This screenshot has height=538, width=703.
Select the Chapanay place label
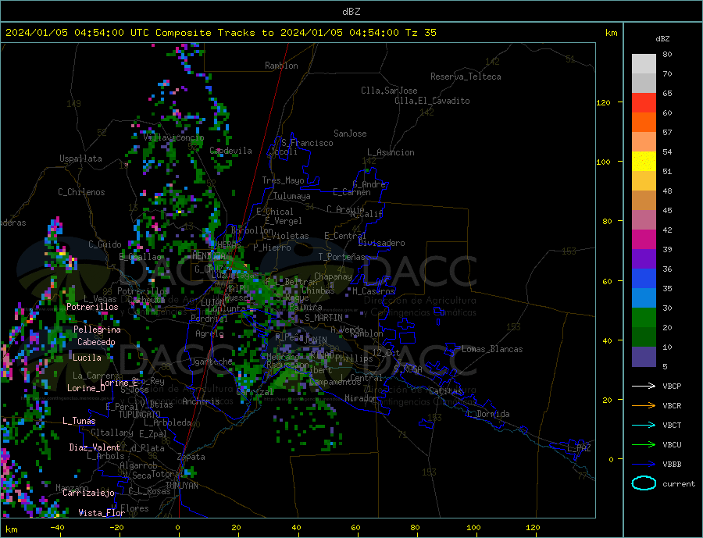point(333,276)
